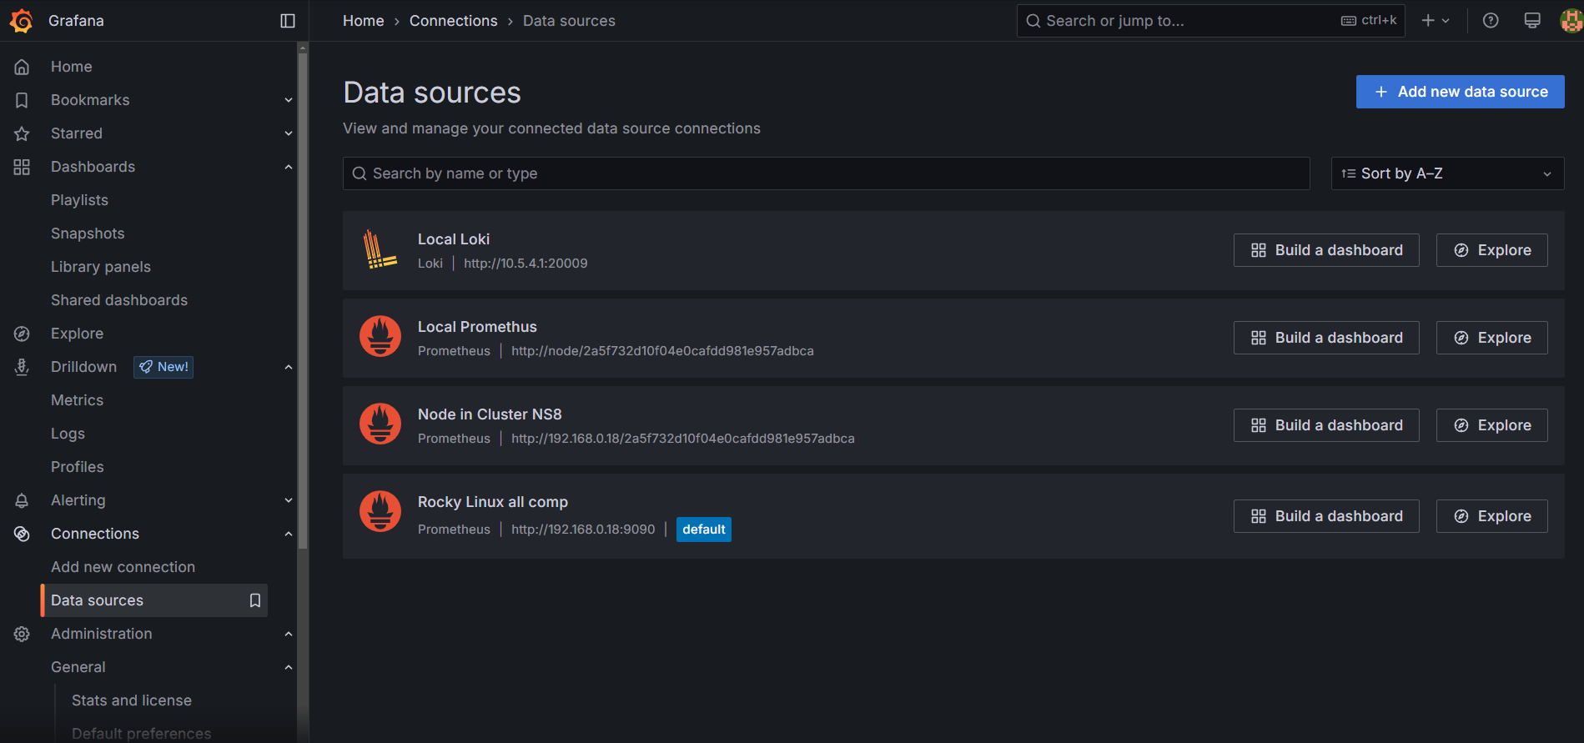1584x743 pixels.
Task: Select Data sources in sidebar
Action: (x=154, y=600)
